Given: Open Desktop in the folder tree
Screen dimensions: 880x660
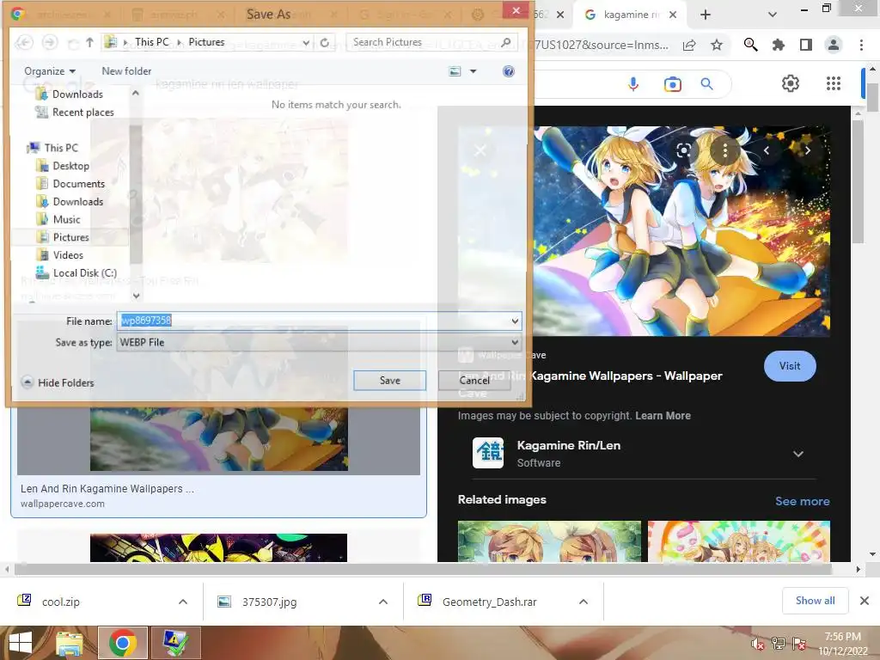Looking at the screenshot, I should tap(63, 166).
